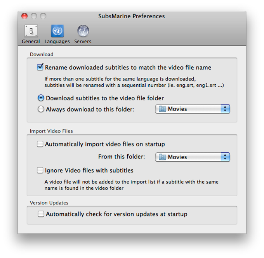This screenshot has height=258, width=264.
Task: Select Download subtitles to the video file folder
Action: click(41, 98)
